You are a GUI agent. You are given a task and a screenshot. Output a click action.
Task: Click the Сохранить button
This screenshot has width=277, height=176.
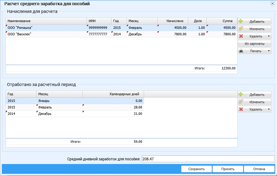tap(197, 169)
